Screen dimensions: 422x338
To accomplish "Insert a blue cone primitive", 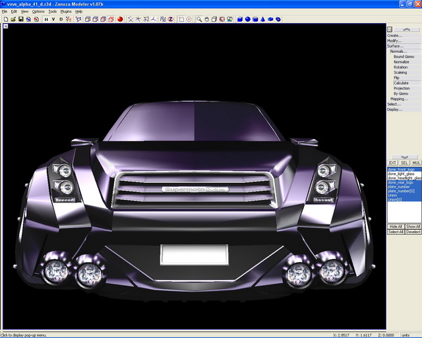I will coord(263,19).
